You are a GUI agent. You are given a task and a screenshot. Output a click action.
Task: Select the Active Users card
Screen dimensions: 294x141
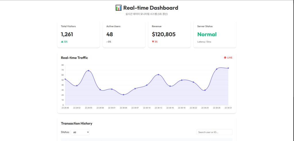(124, 34)
